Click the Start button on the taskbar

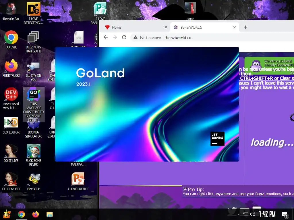pos(7,214)
